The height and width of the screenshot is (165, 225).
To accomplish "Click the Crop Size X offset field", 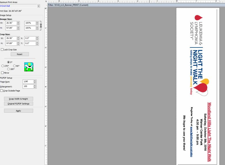I will click(x=30, y=38).
